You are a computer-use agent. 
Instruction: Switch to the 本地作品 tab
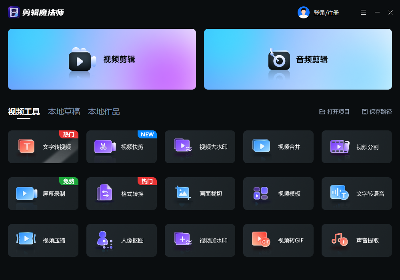104,112
